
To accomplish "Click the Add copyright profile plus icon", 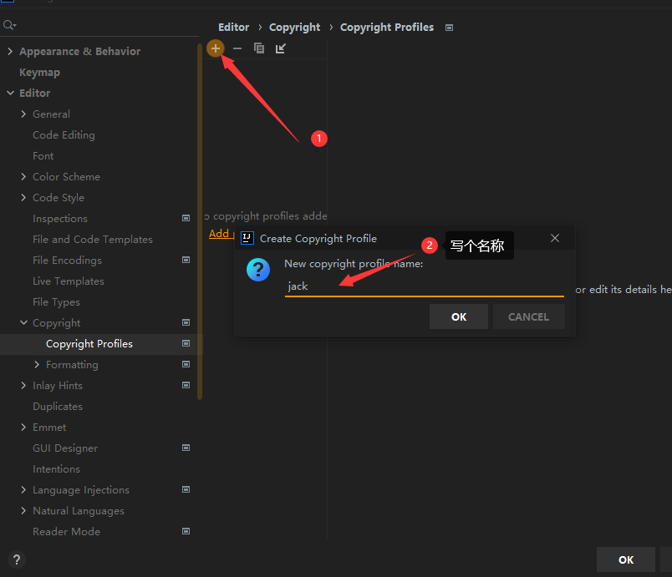I will tap(216, 48).
